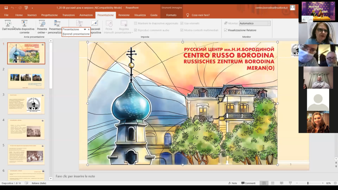
Task: Toggle Mantieni le diapositive aggiornate checkbox
Action: [136, 23]
